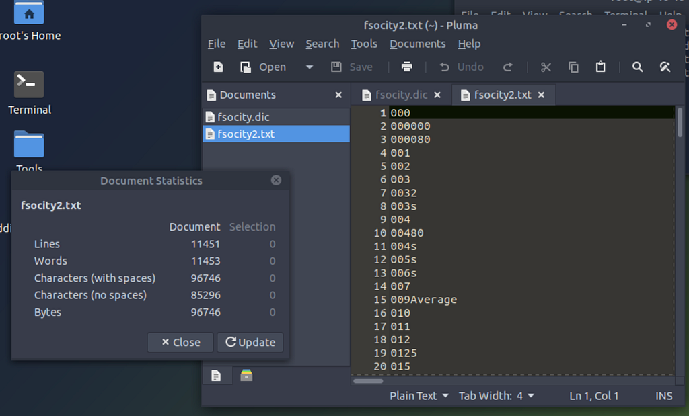Click the Ln 1, Col 1 status indicator
The image size is (689, 416).
click(x=594, y=396)
